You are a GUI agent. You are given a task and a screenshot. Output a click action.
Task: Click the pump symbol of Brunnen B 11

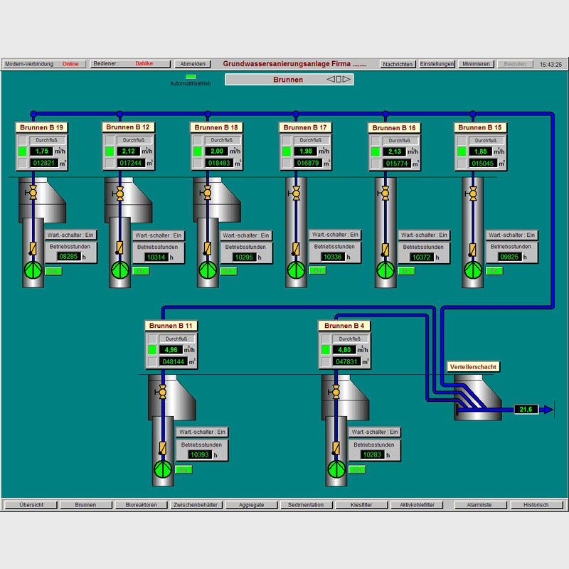pos(163,469)
